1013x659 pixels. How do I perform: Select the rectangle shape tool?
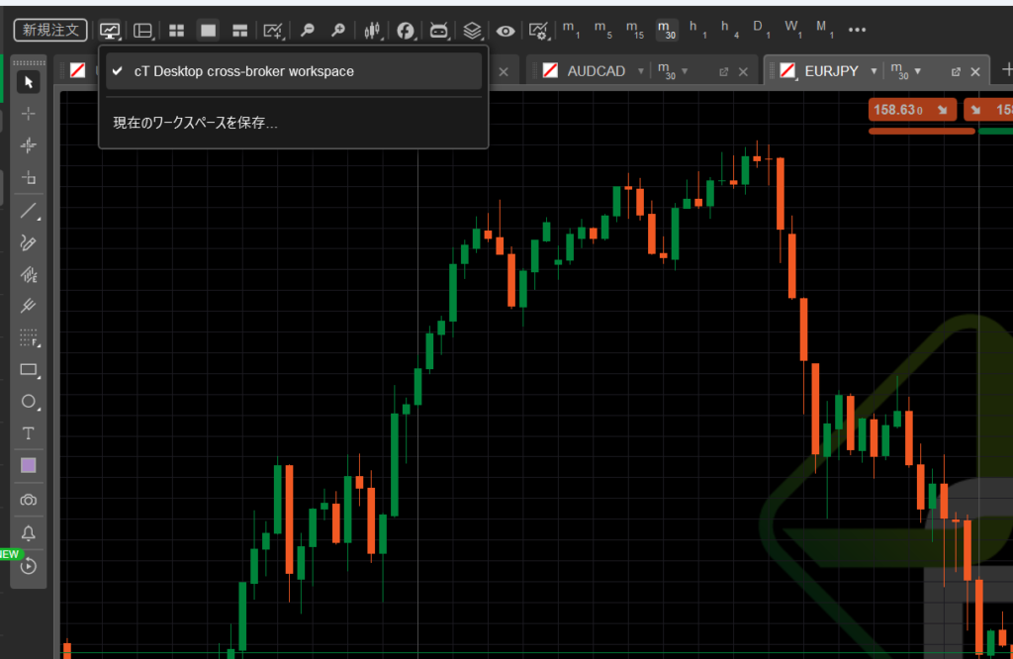tap(29, 370)
